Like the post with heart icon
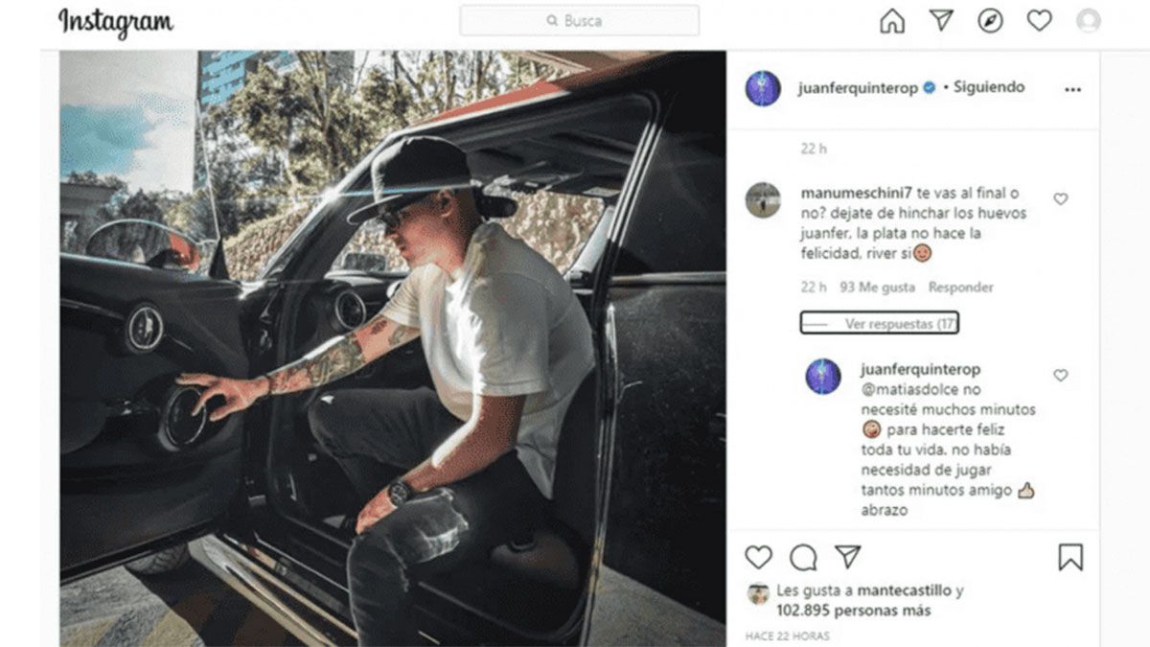The width and height of the screenshot is (1150, 647). pyautogui.click(x=759, y=557)
